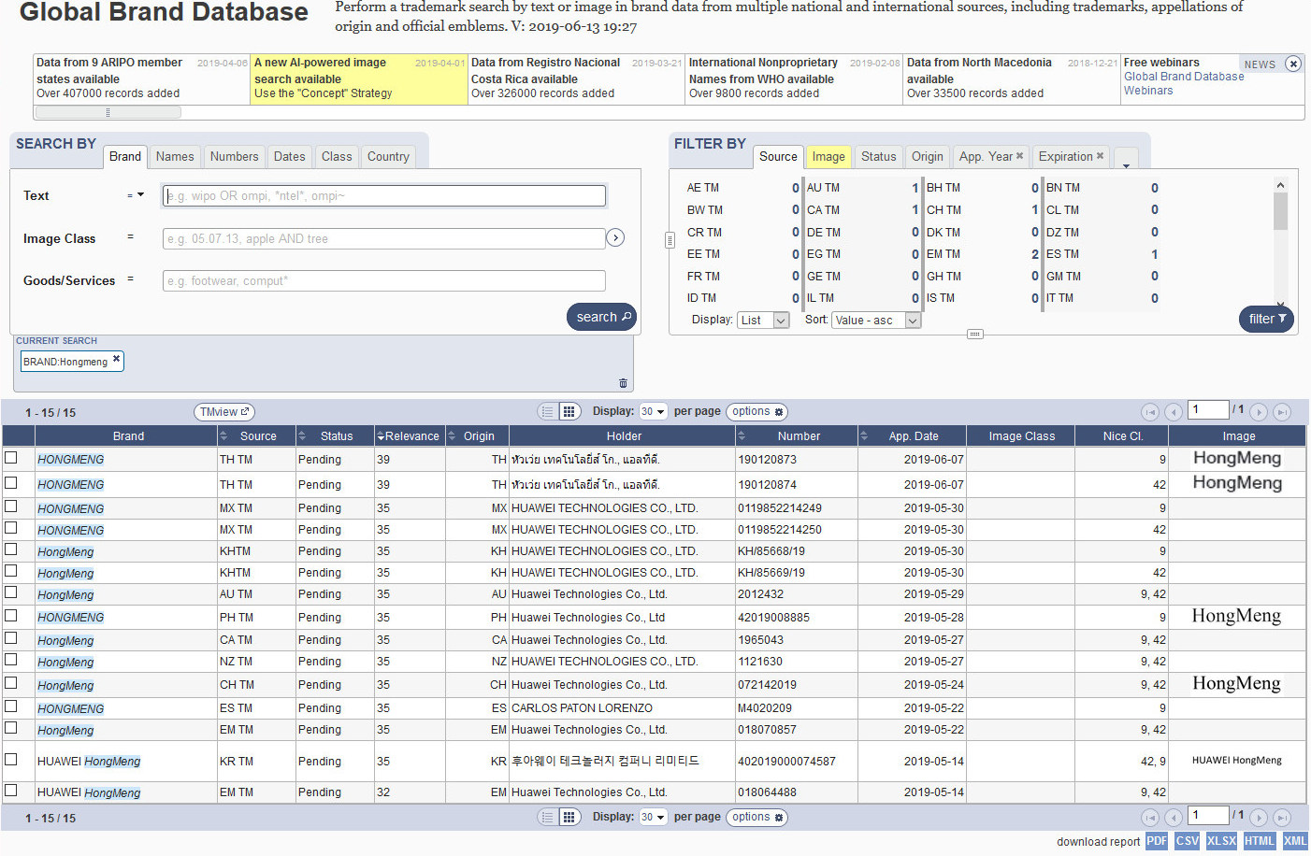
Task: Select the NZ TM row numbered 1121630
Action: 11,660
